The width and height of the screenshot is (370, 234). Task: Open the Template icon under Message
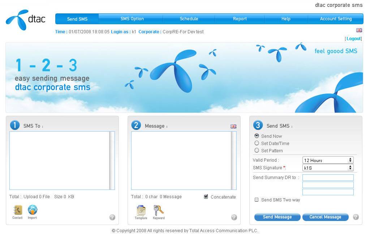(x=141, y=212)
